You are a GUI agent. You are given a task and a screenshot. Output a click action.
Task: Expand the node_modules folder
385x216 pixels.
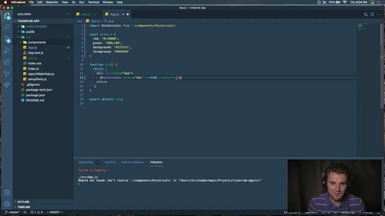tap(36, 26)
